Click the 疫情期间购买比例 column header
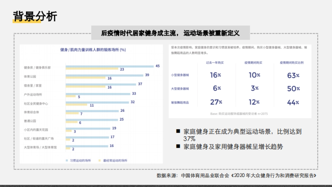 (x=292, y=63)
